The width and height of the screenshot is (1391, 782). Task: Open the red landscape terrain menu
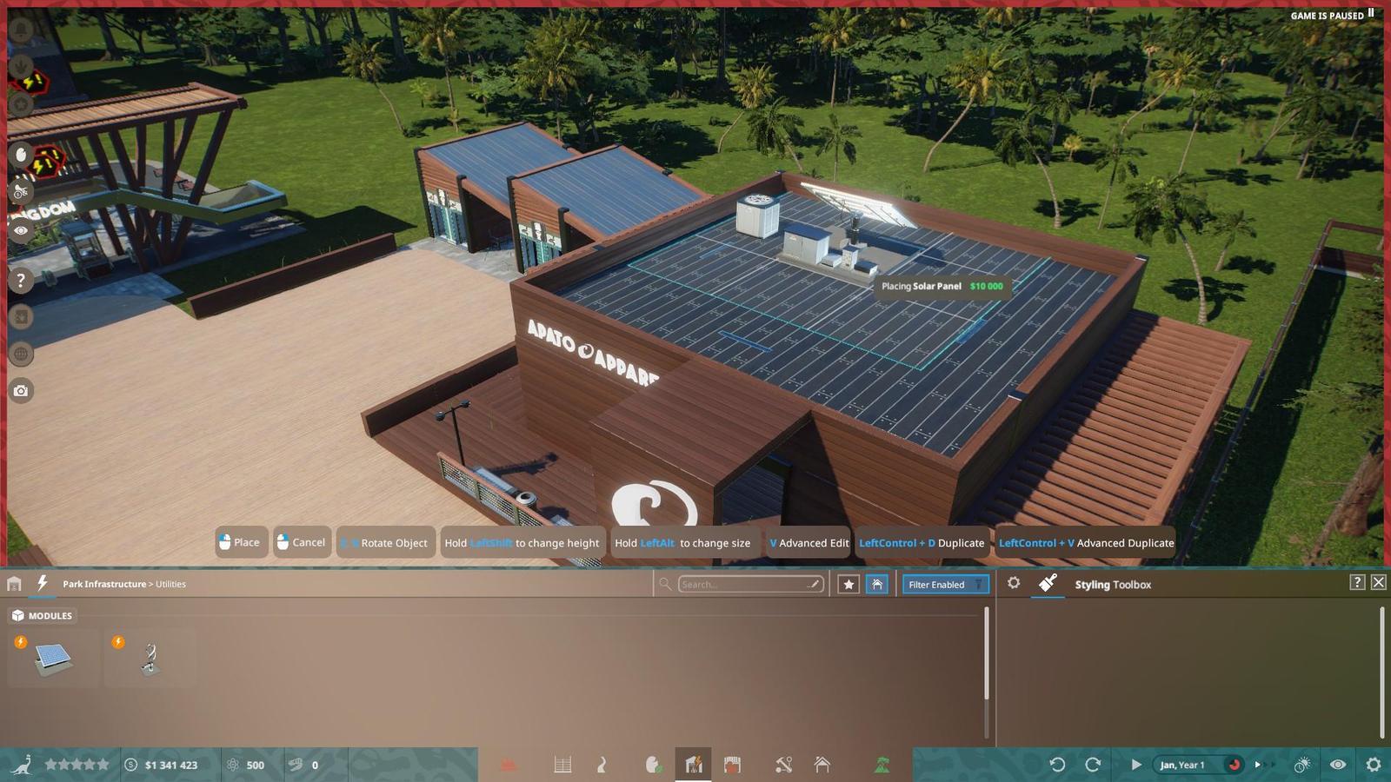[509, 765]
